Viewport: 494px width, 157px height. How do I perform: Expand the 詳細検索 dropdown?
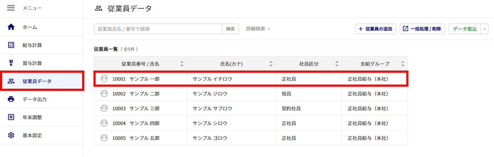(258, 29)
